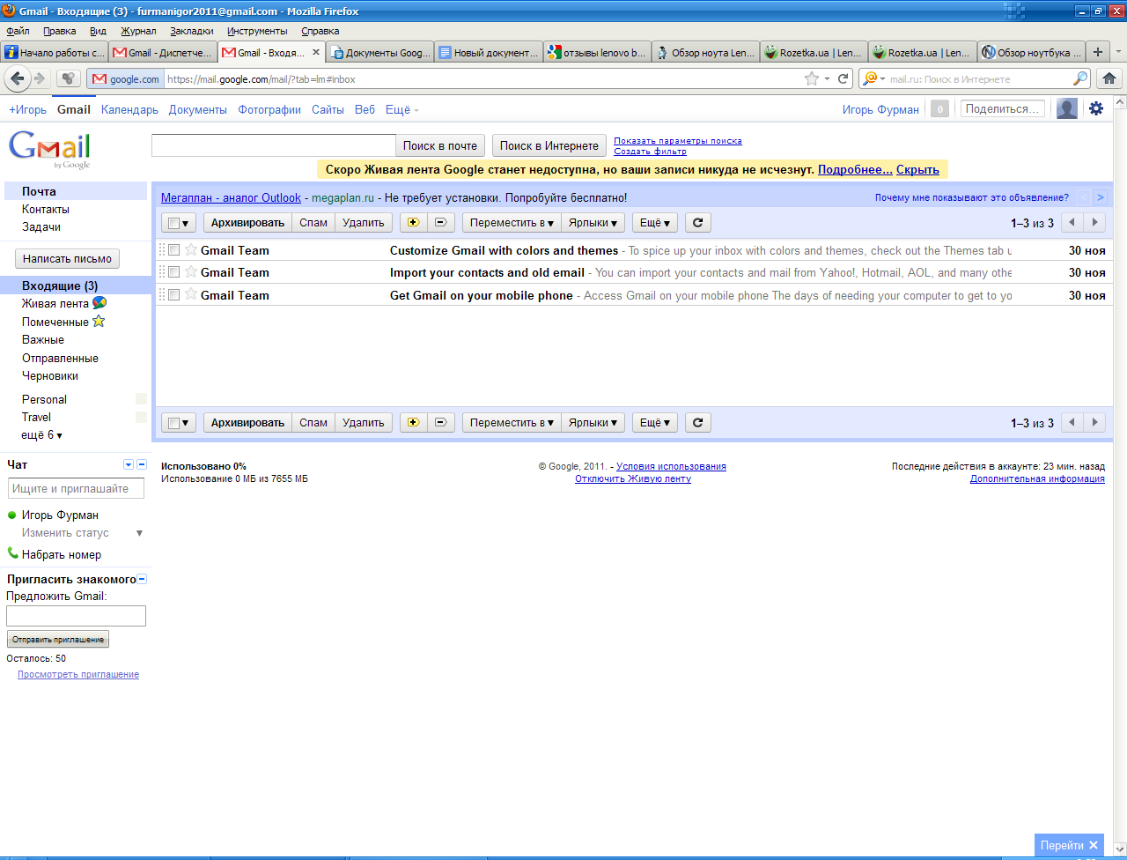1127x860 pixels.
Task: Open the Файл menu
Action: [x=18, y=31]
